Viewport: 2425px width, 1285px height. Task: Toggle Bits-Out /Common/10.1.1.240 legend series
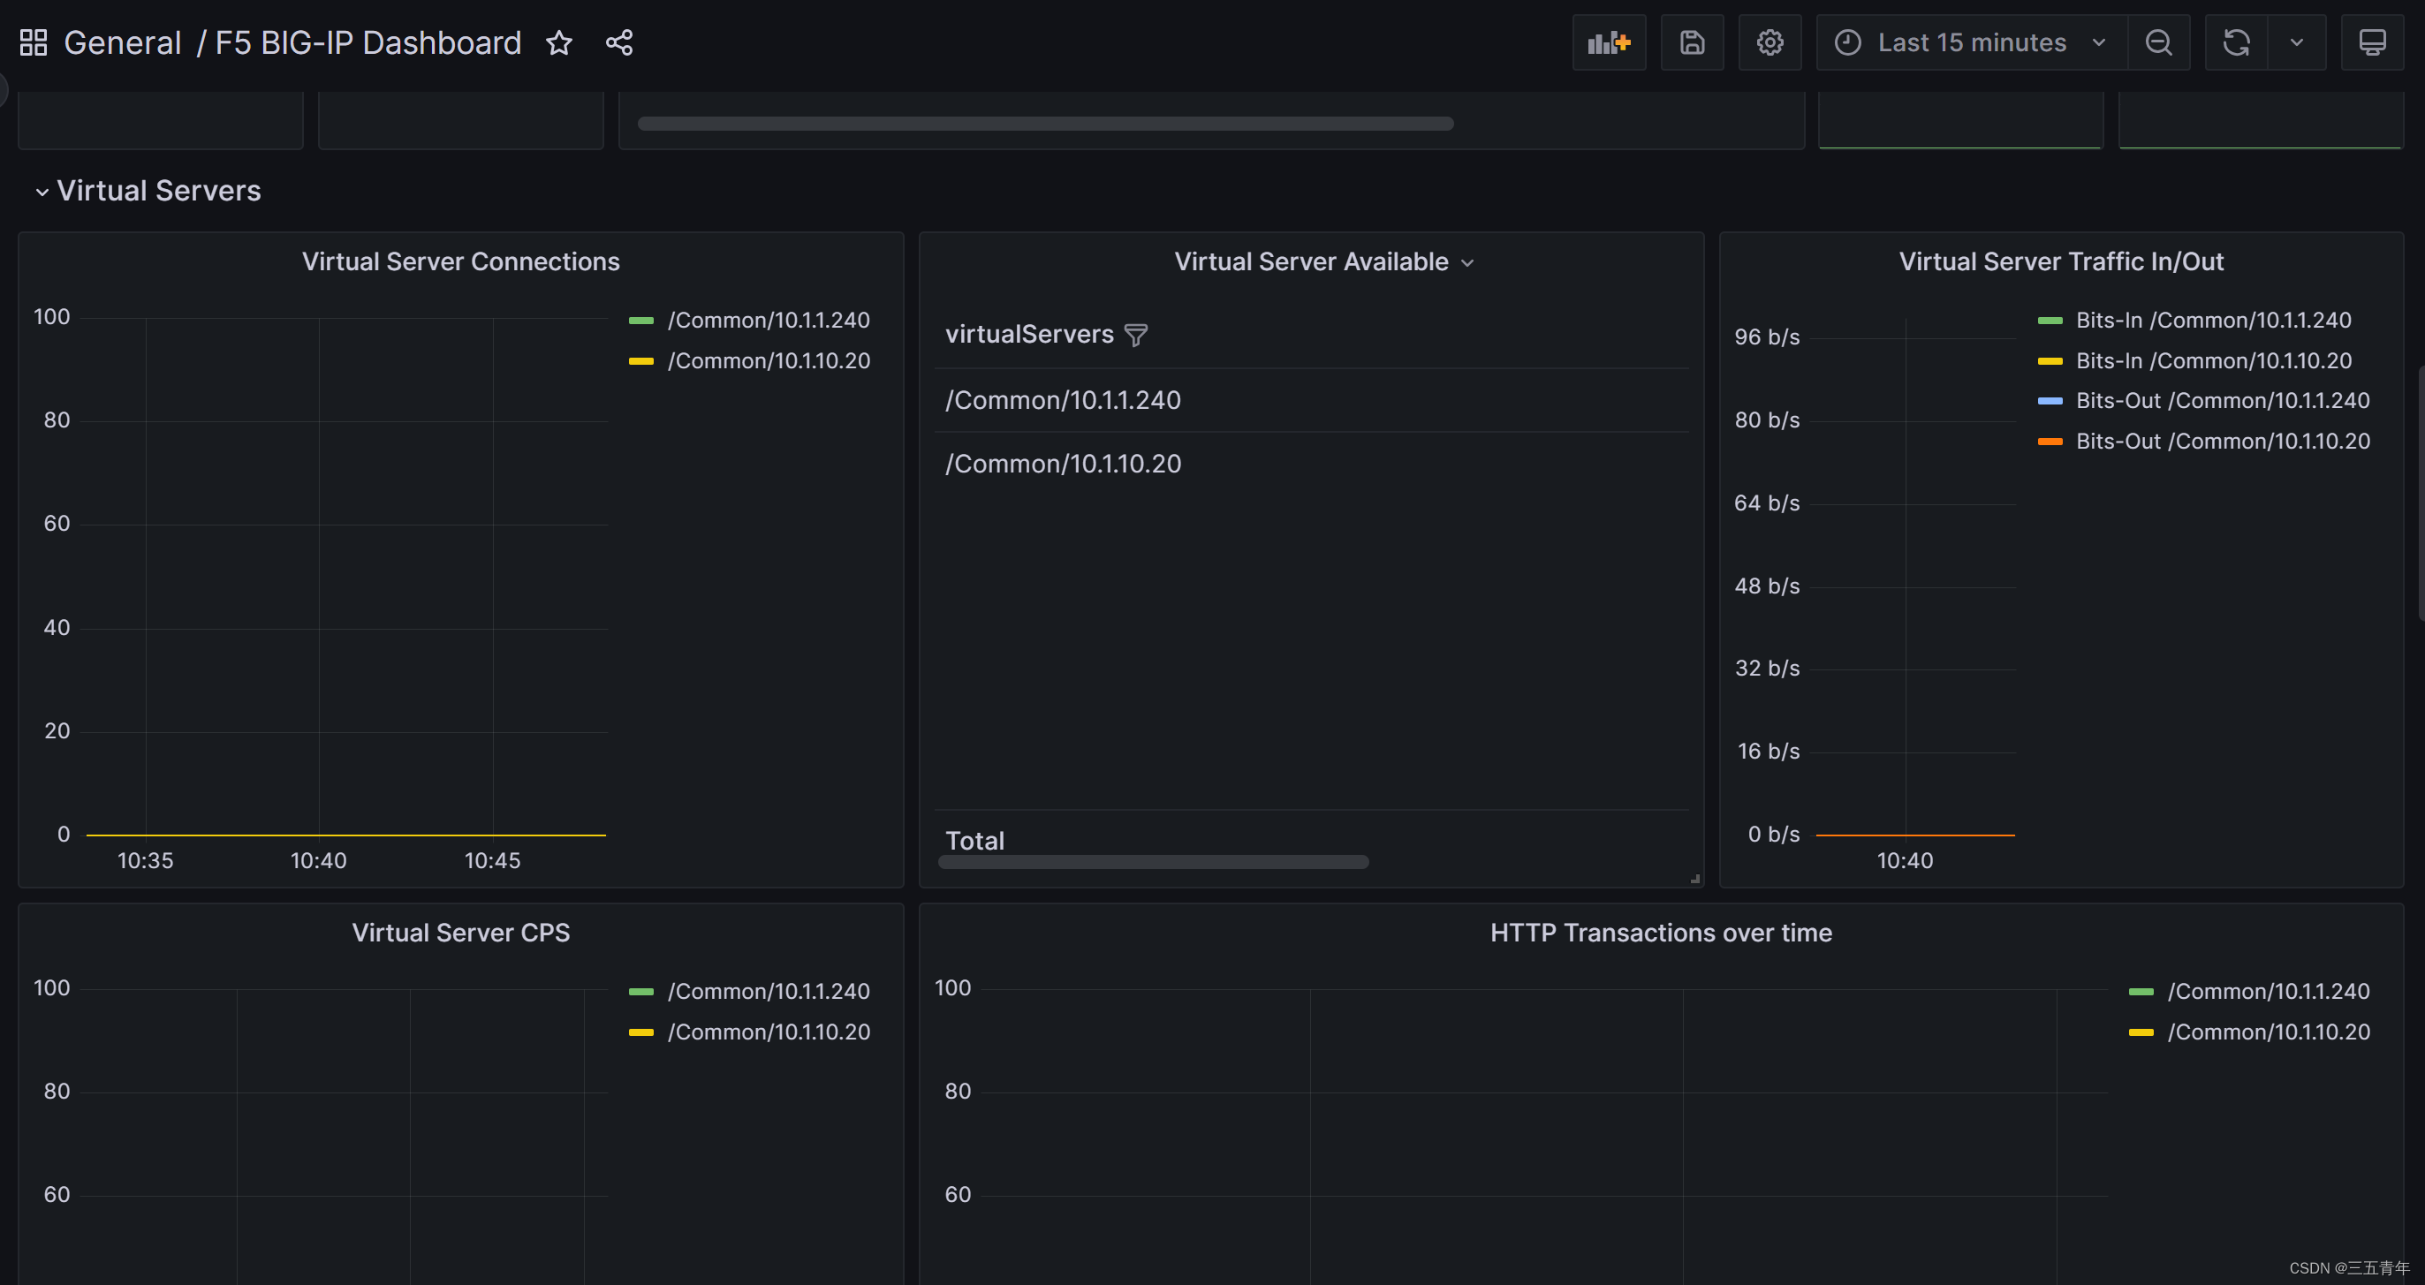point(2223,401)
